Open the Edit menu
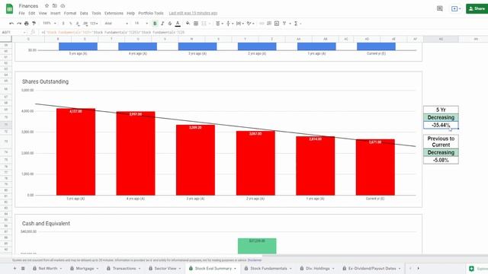 pyautogui.click(x=32, y=14)
